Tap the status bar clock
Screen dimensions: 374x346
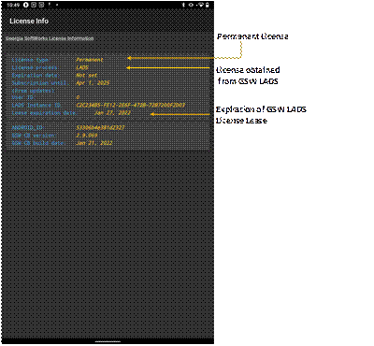pyautogui.click(x=13, y=5)
